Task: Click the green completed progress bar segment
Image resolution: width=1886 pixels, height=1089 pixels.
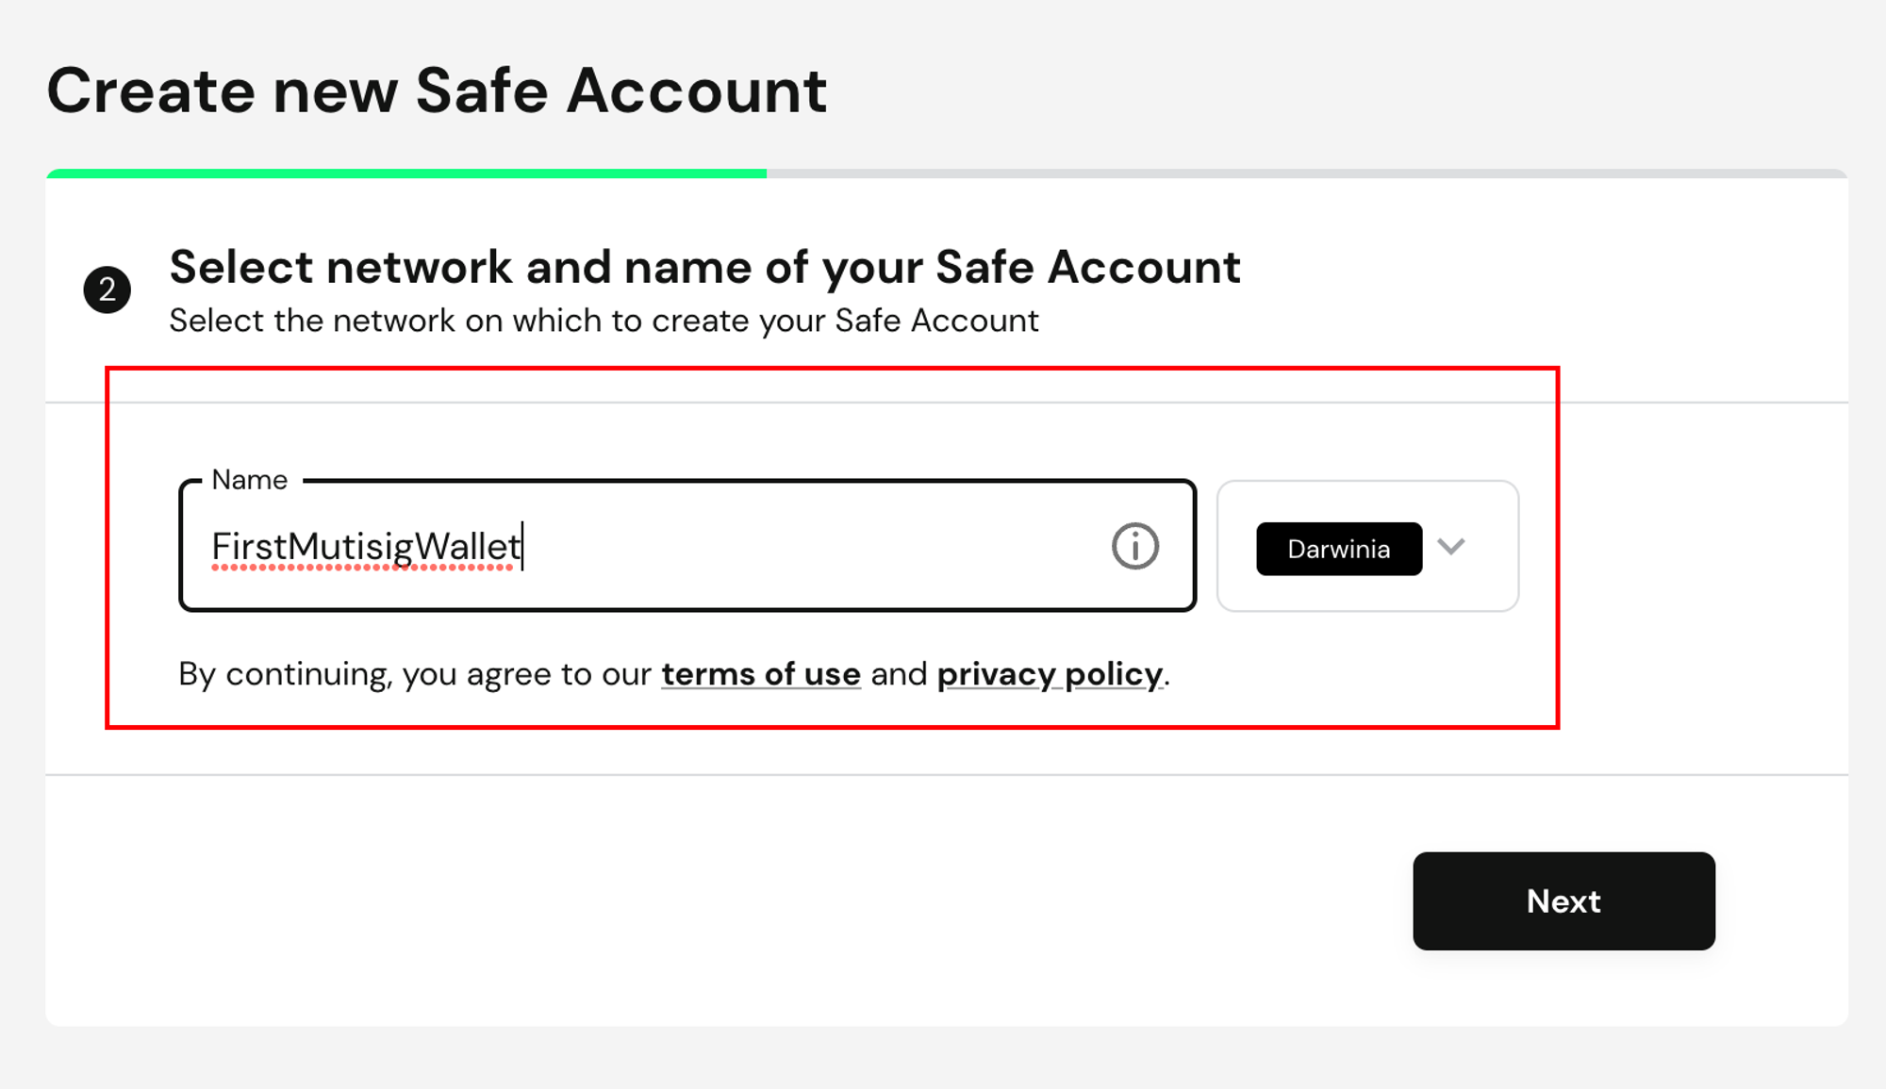Action: point(405,173)
